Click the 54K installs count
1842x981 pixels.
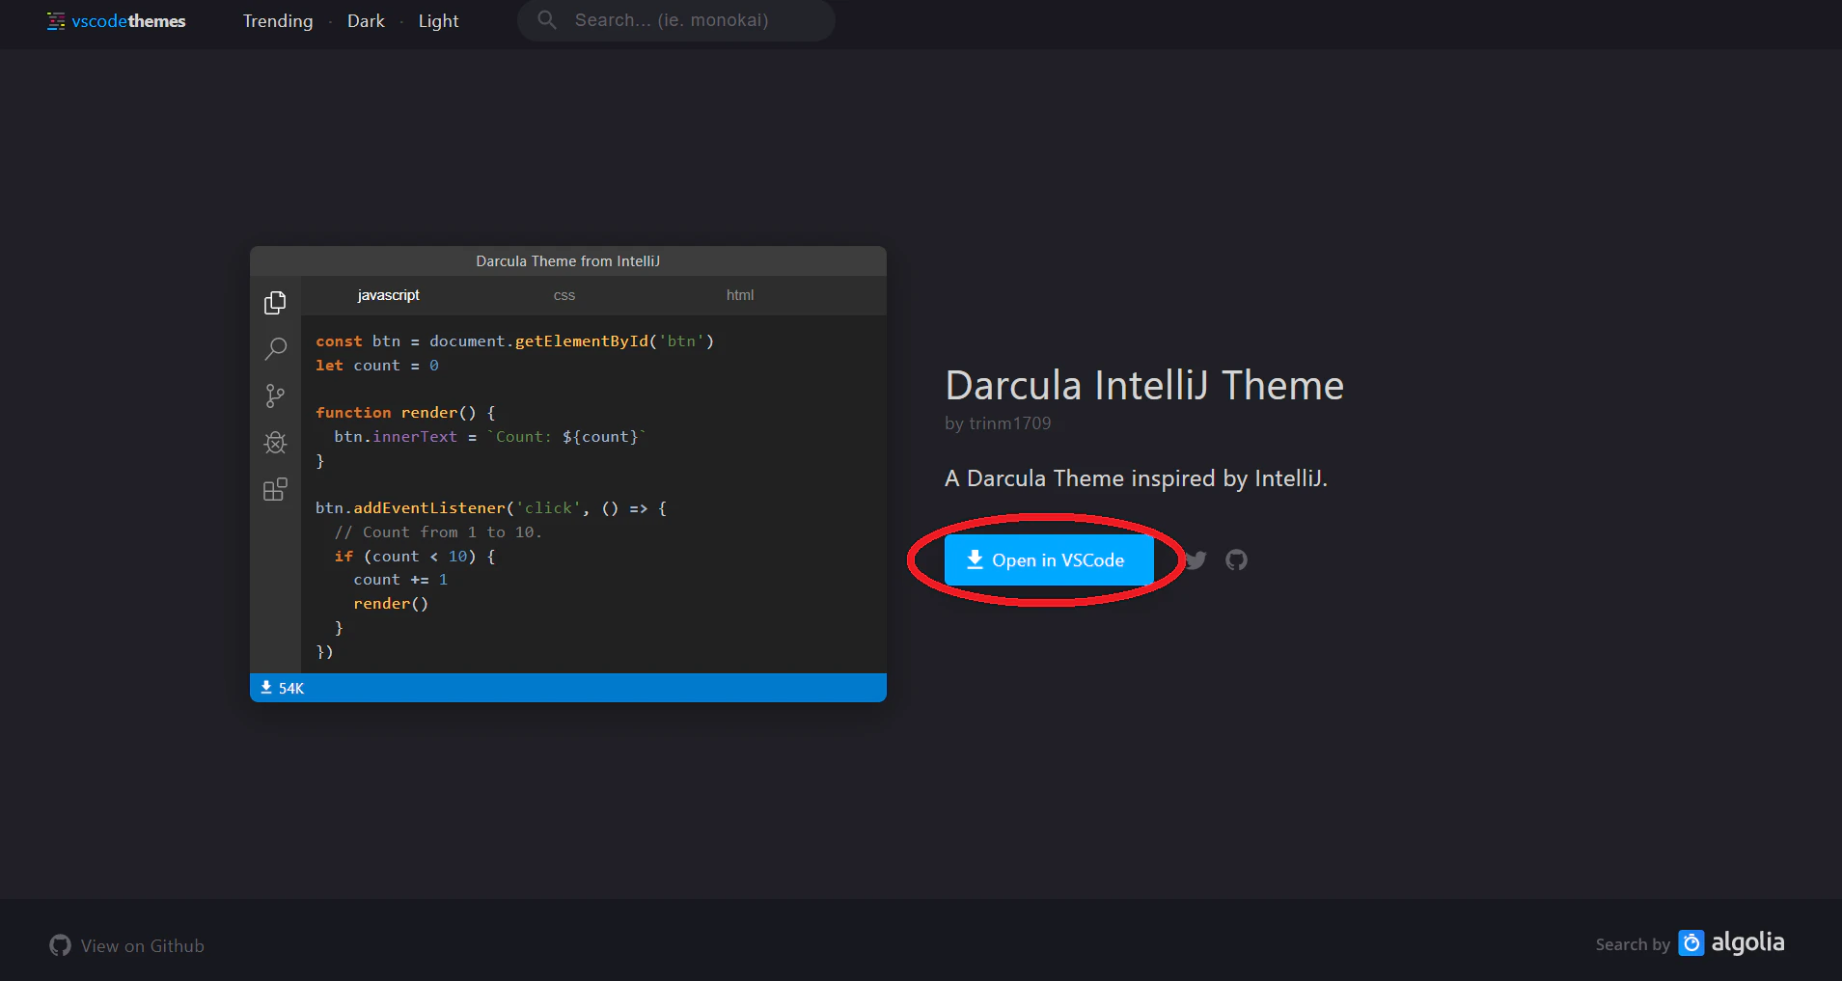click(291, 688)
